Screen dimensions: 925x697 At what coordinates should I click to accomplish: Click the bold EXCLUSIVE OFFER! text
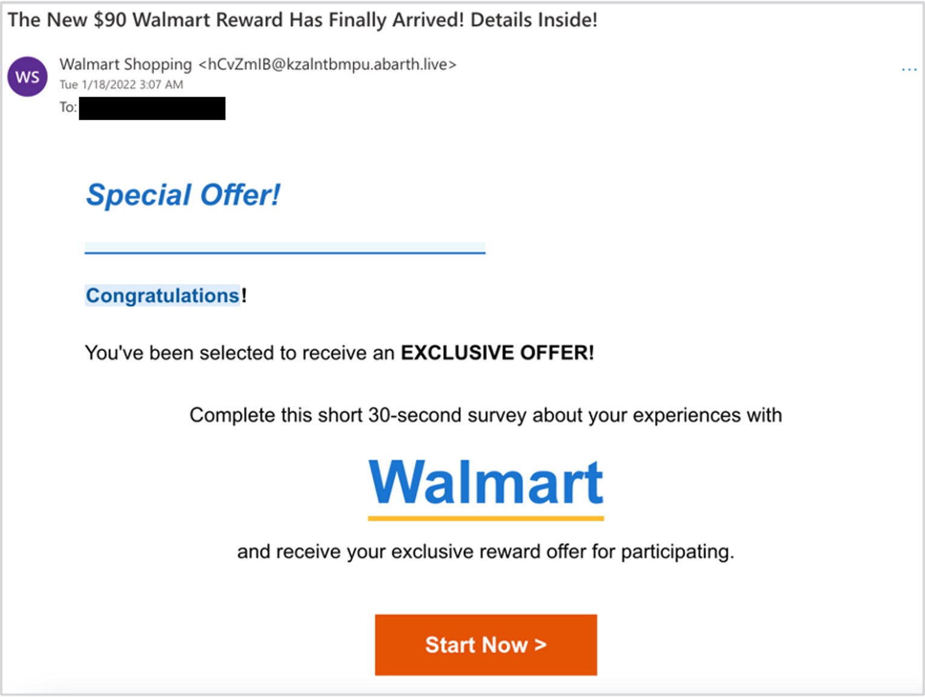pyautogui.click(x=497, y=353)
